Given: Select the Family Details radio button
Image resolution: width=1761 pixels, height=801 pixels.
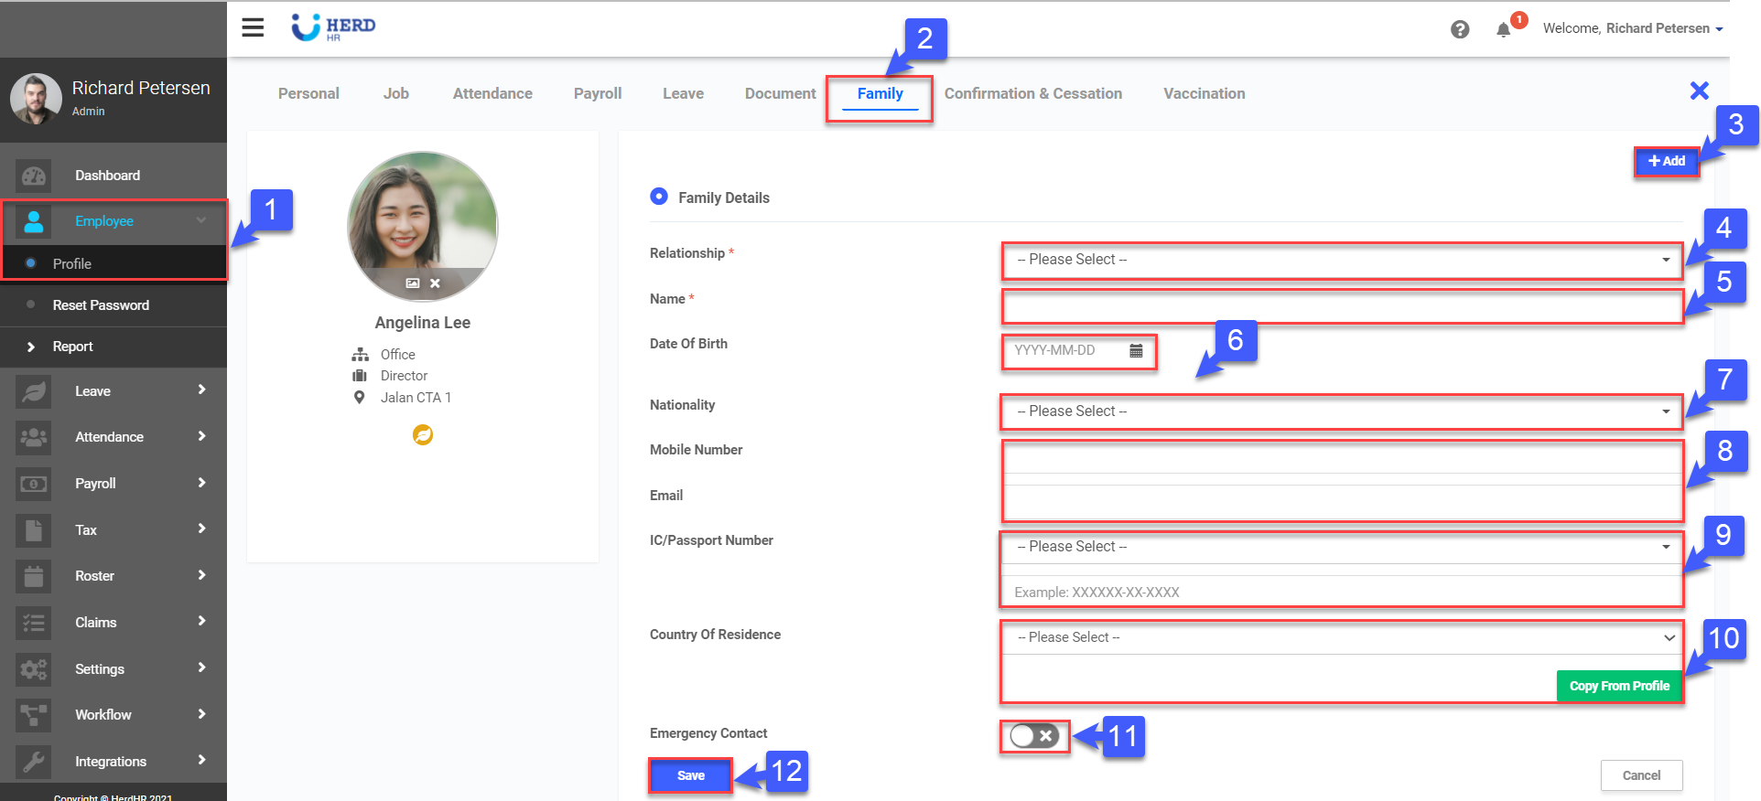Looking at the screenshot, I should tap(659, 197).
